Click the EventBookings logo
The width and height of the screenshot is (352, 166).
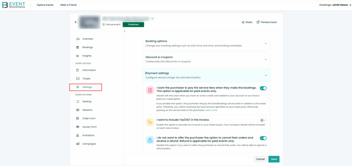click(x=13, y=5)
